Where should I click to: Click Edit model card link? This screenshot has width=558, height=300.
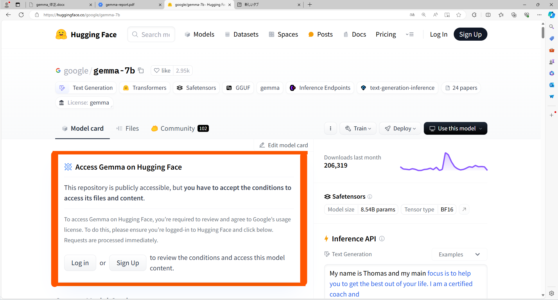coord(284,145)
